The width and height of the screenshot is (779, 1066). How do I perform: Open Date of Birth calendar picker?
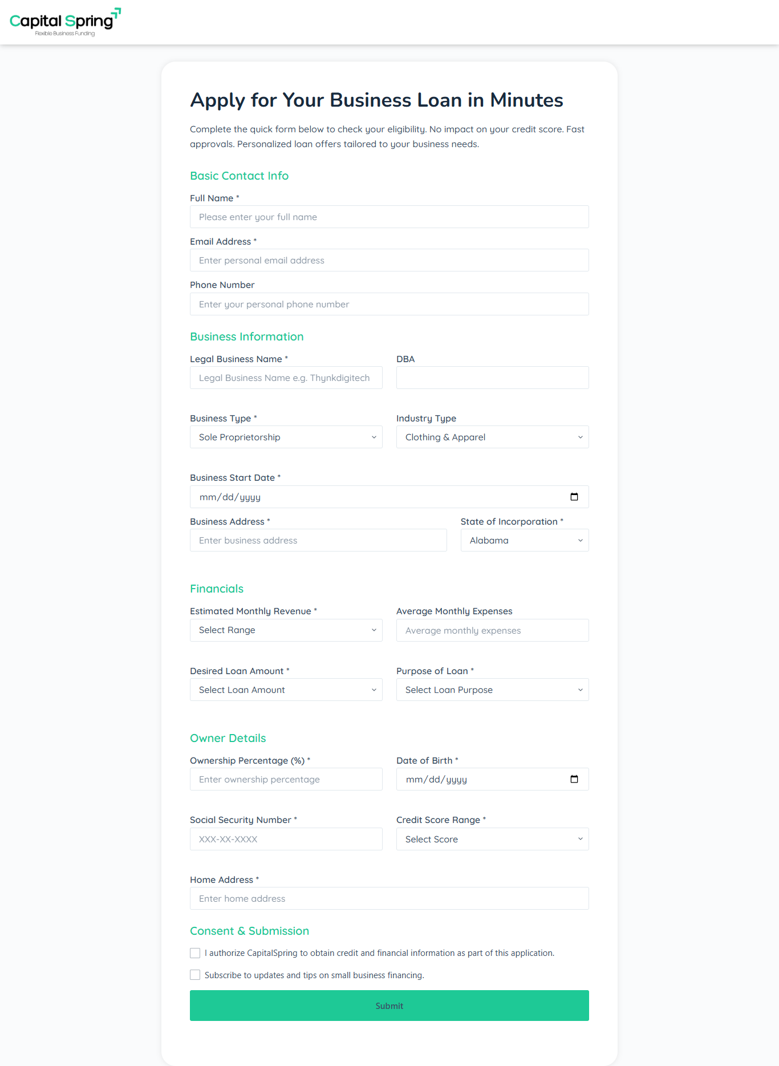pos(574,779)
